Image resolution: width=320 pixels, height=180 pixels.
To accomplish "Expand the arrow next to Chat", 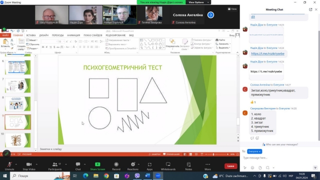I will pyautogui.click(x=84, y=164).
